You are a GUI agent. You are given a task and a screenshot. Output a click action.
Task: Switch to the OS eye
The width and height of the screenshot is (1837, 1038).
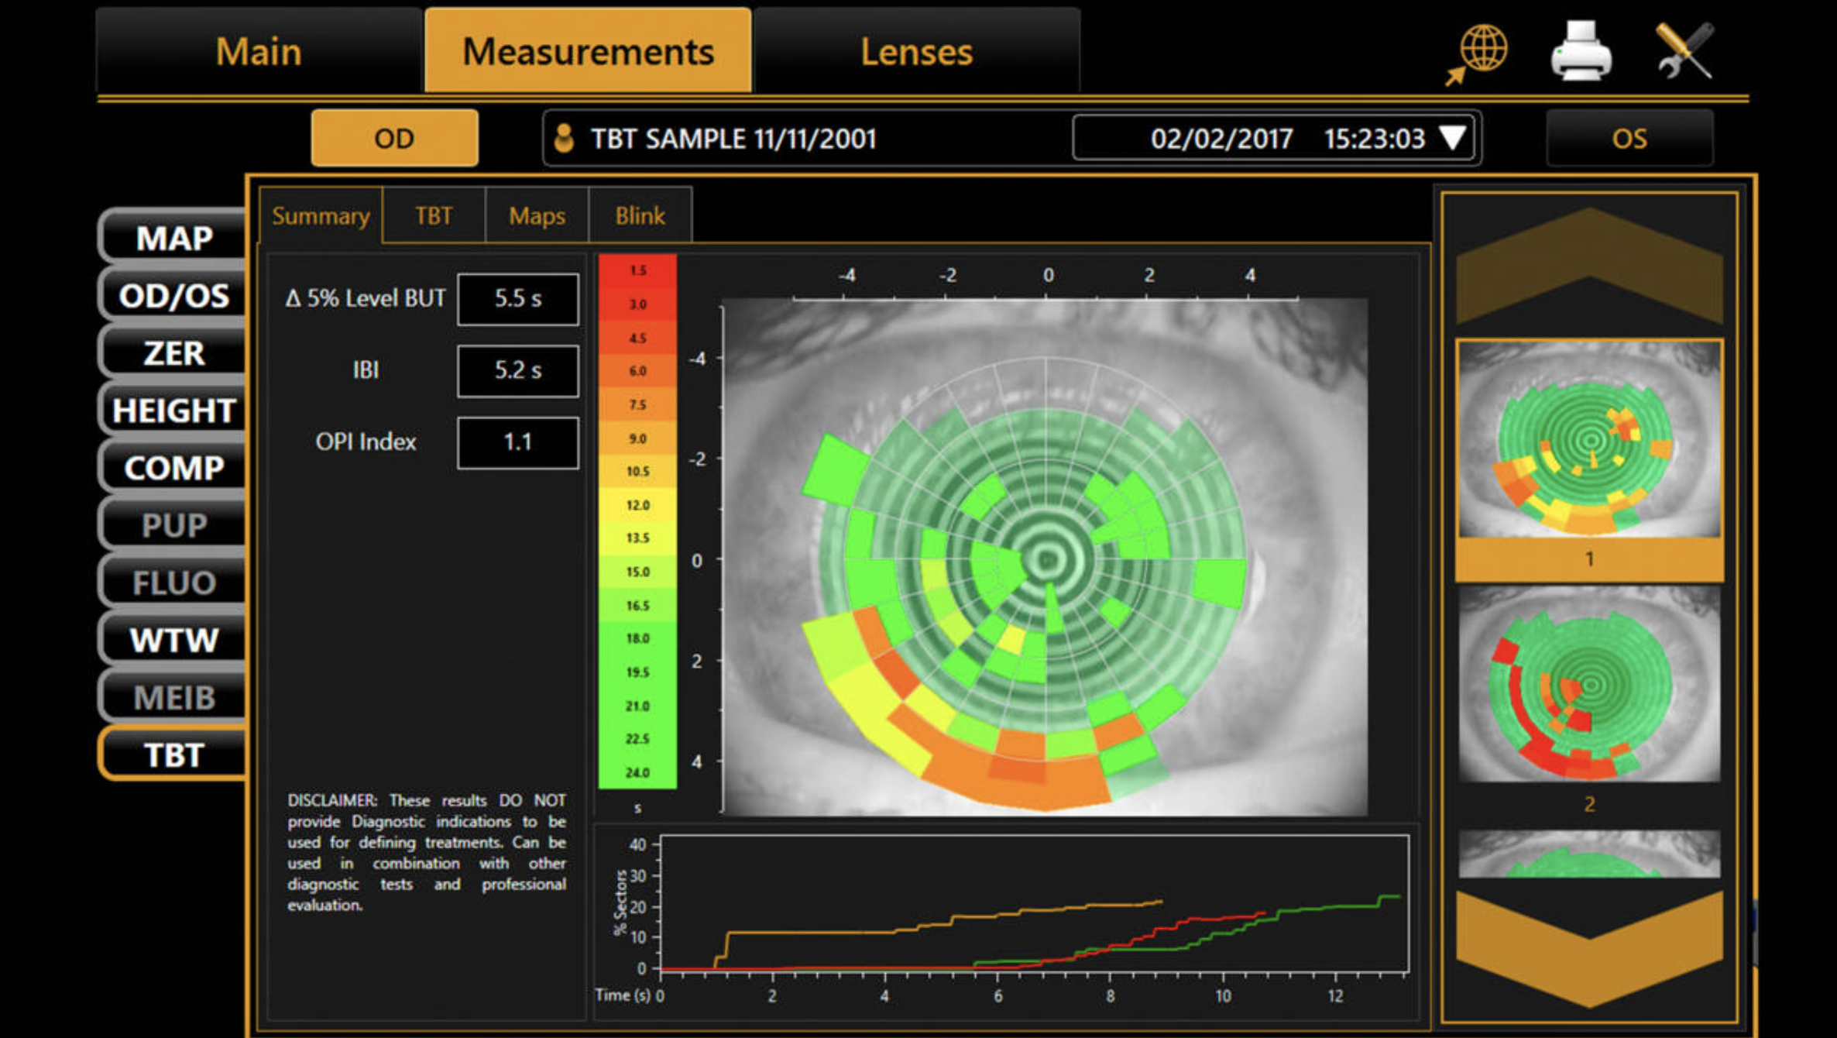(x=1629, y=139)
